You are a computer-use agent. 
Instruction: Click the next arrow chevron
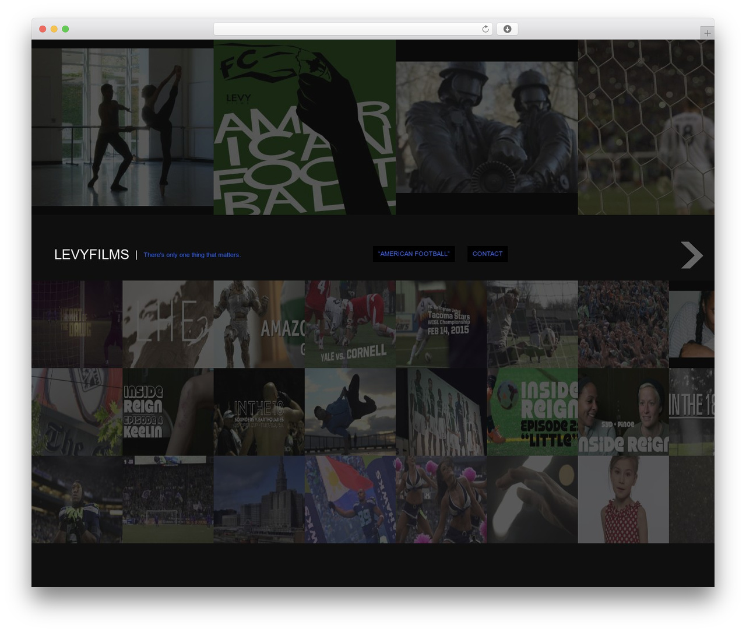[x=692, y=255]
